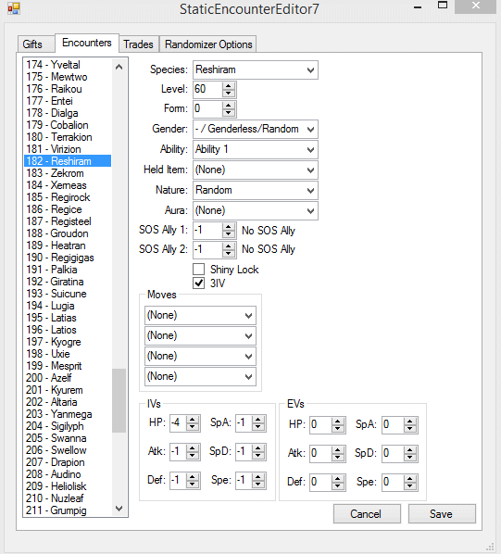Expand the Aura dropdown
The width and height of the screenshot is (501, 554).
pos(256,210)
